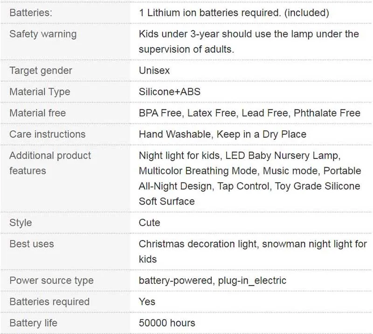Select the "Unisex" value
Viewport: 373px width, 334px height.
click(x=154, y=71)
